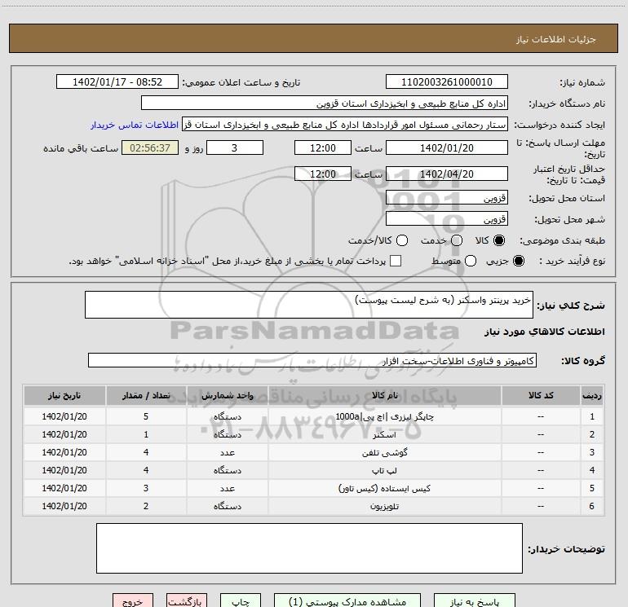Select the لپ تاپ item row
The height and width of the screenshot is (607, 628).
pos(314,471)
